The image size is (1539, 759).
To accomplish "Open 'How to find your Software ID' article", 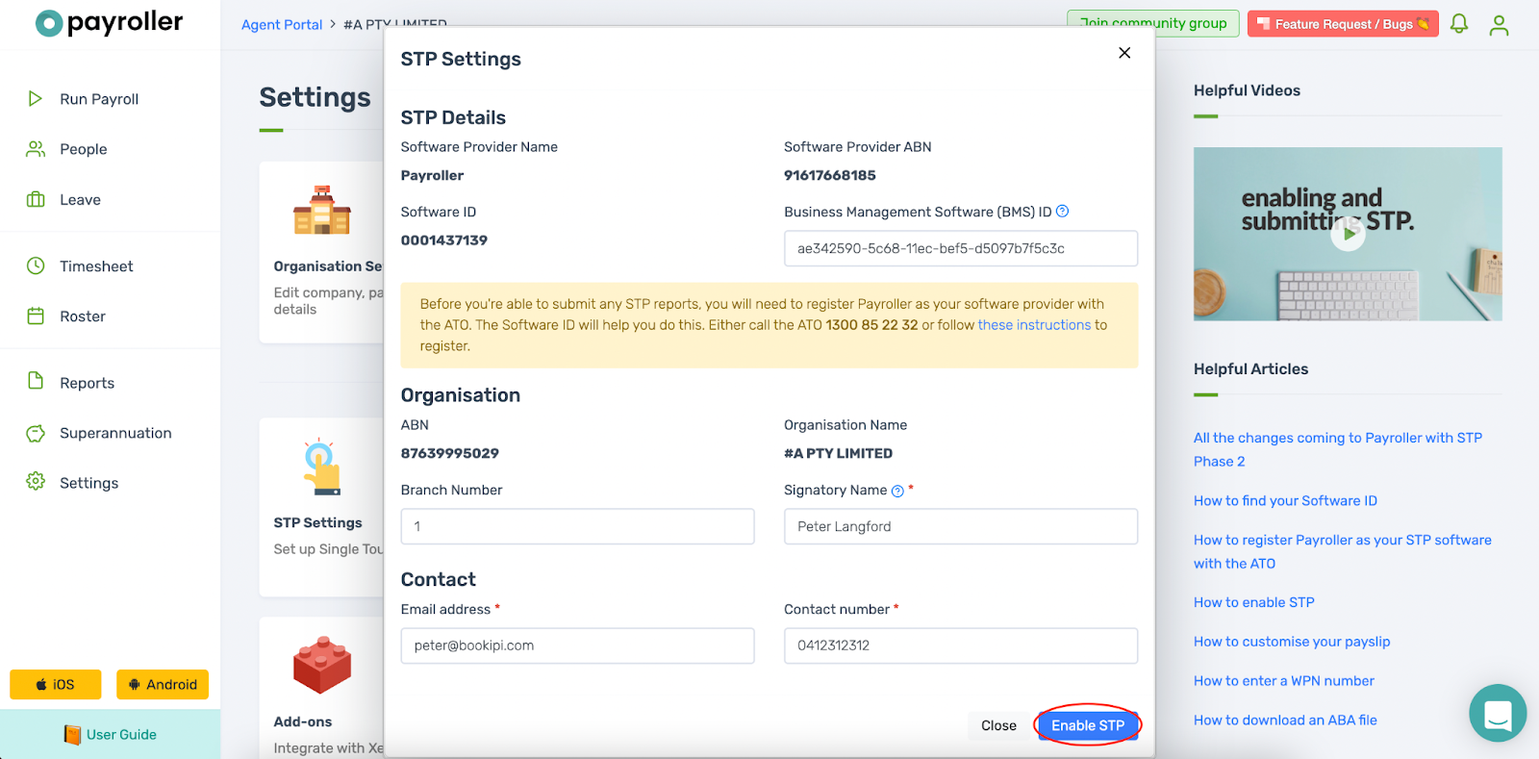I will (1285, 500).
